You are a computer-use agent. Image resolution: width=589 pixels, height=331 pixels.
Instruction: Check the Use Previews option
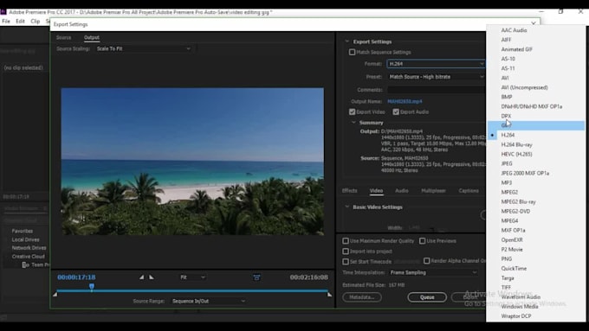(422, 241)
